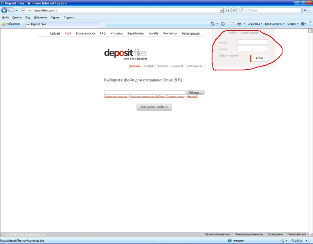Click the red Stop loading X icon
313x244 pixels.
pyautogui.click(x=234, y=11)
